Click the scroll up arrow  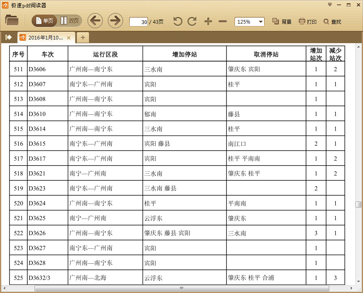click(359, 47)
